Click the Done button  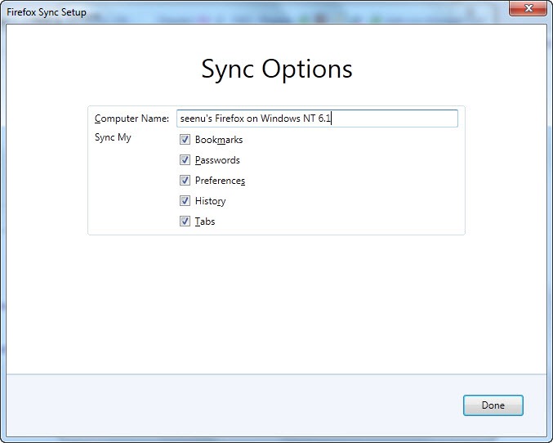click(x=493, y=405)
